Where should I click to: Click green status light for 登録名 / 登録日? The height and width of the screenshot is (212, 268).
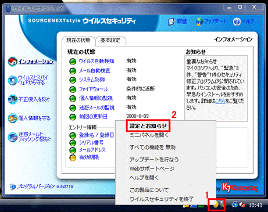click(x=73, y=135)
